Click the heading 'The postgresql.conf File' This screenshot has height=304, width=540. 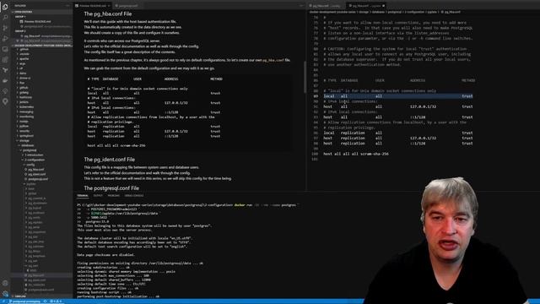pos(111,188)
